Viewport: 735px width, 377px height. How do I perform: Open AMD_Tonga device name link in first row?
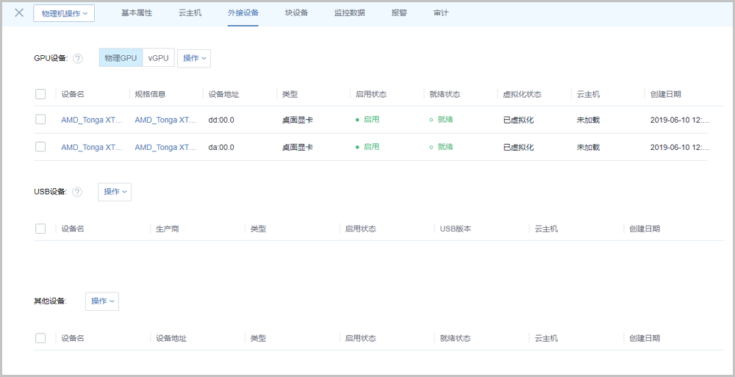coord(92,119)
